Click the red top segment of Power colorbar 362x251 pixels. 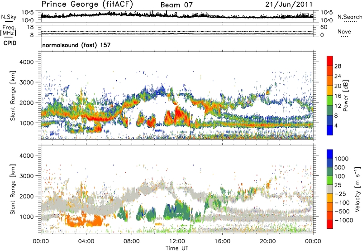point(330,61)
